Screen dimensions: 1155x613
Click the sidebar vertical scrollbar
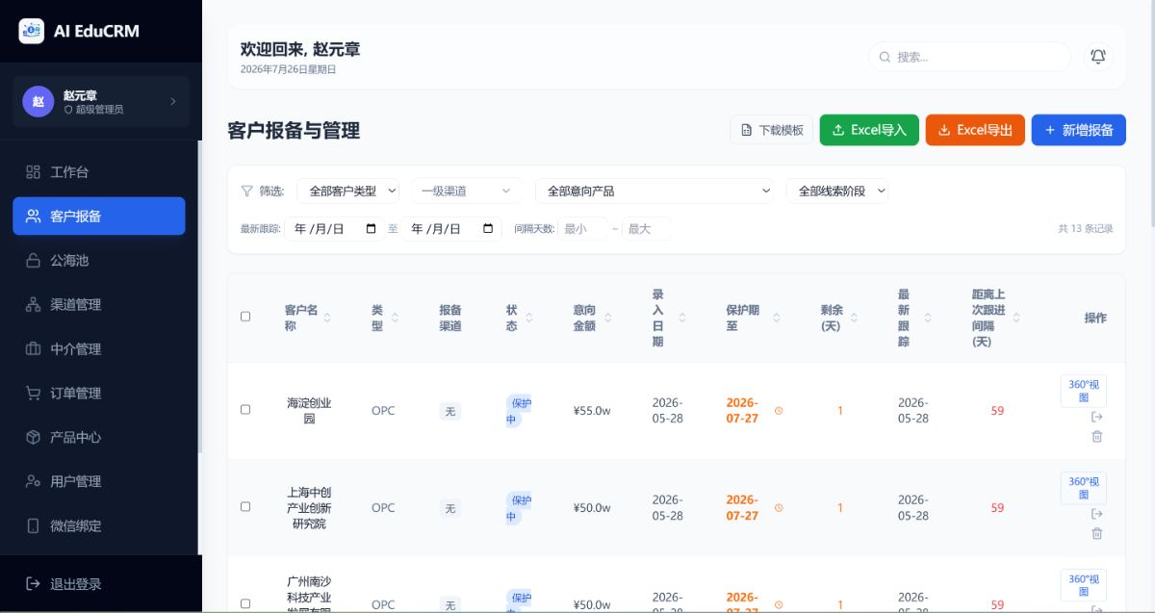(199, 296)
